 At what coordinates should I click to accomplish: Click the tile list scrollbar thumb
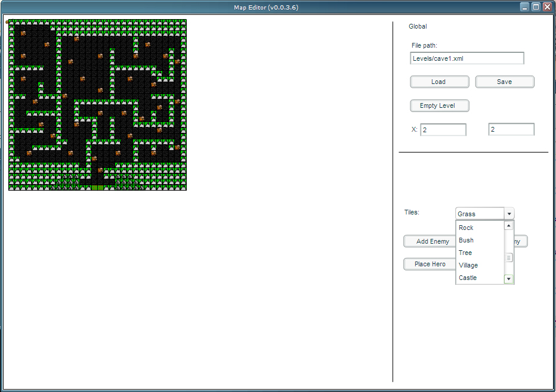pos(508,258)
